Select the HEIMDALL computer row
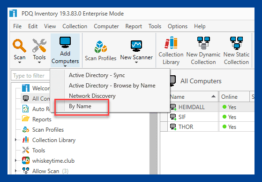 (207, 107)
